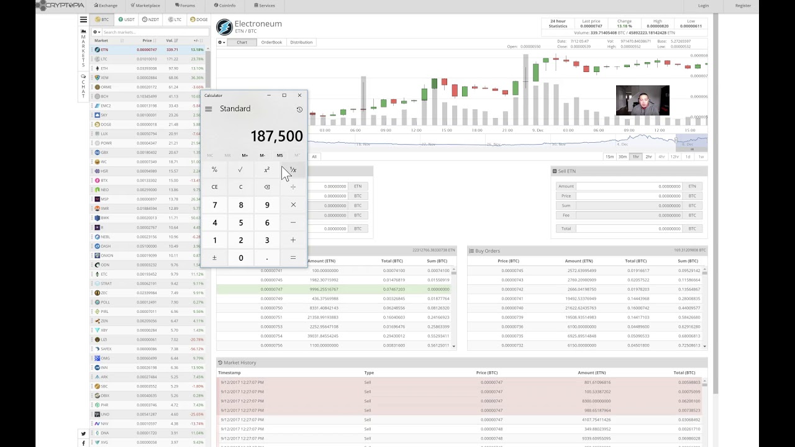This screenshot has width=795, height=447.
Task: Click the calculator percent key
Action: 214,169
